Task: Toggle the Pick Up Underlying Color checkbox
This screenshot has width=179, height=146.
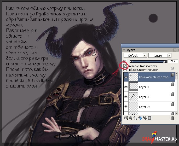Action: [x=125, y=69]
